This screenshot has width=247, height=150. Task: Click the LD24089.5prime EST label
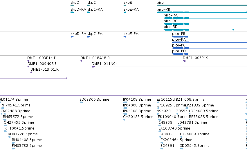point(203,111)
